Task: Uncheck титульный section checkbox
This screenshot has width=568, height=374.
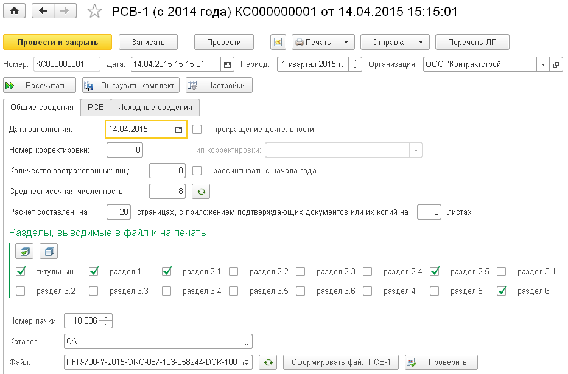Action: pos(21,271)
